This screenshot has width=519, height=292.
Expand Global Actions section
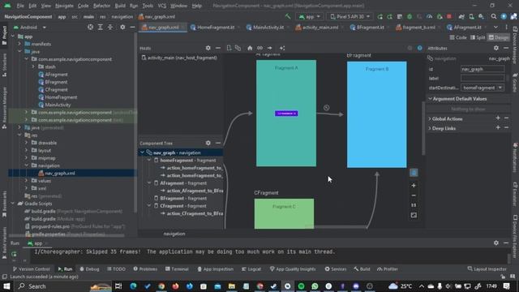click(x=430, y=118)
